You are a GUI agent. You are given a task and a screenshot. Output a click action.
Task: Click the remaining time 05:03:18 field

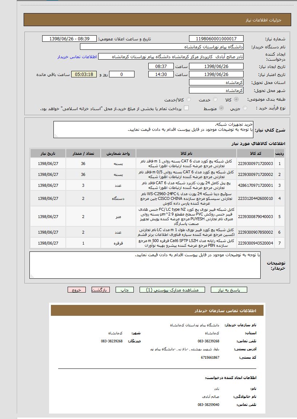[84, 74]
